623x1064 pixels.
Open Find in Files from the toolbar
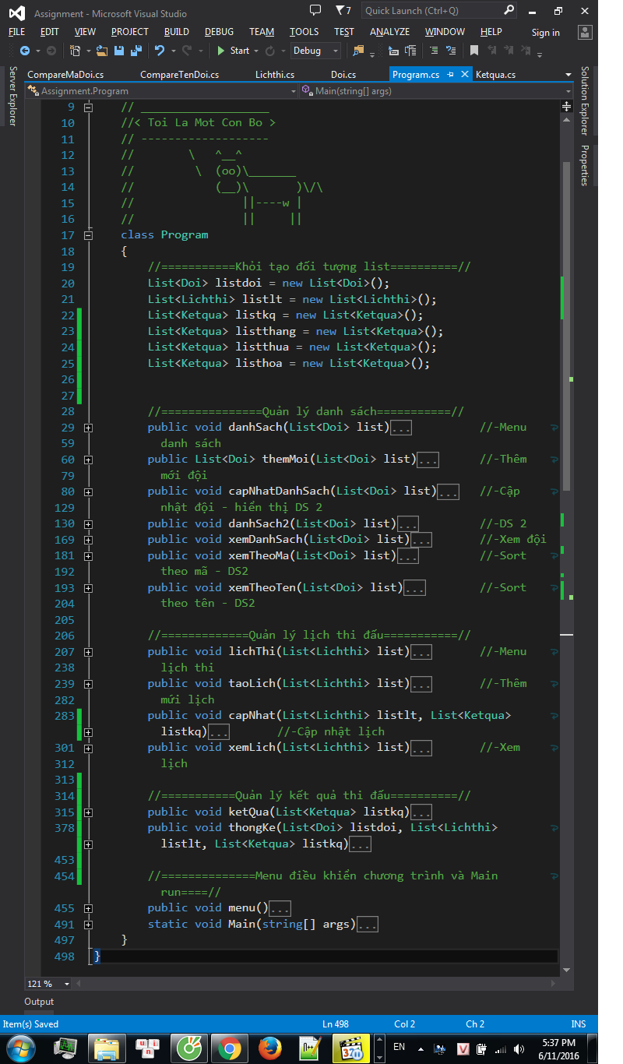(x=357, y=50)
